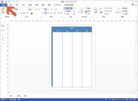Click the Arrange (排列) icon

point(96,11)
